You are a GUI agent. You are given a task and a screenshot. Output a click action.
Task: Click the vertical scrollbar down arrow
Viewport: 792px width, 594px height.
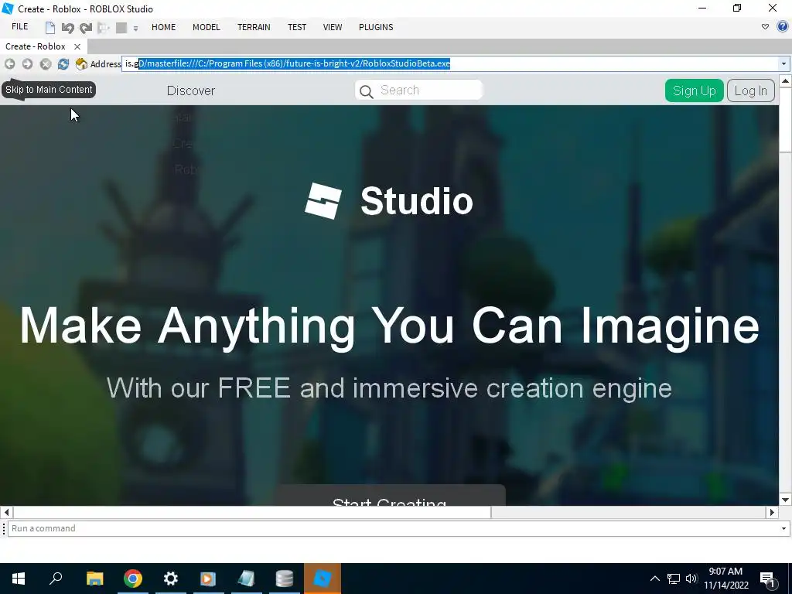coord(785,500)
